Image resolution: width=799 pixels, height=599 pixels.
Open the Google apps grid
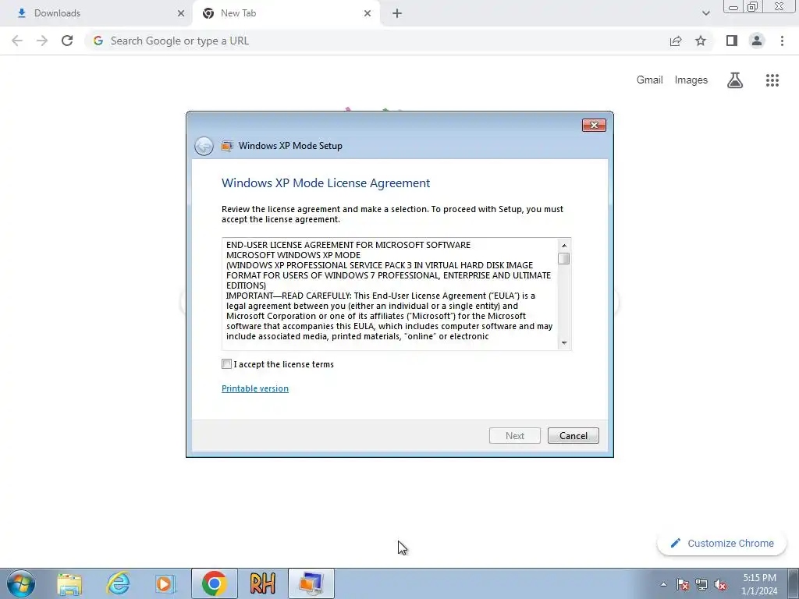point(772,80)
